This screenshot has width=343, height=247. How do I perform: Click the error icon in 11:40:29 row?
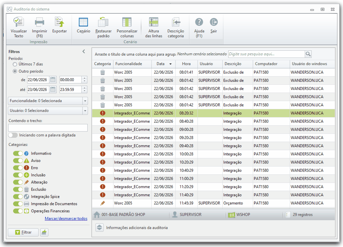coord(103,195)
